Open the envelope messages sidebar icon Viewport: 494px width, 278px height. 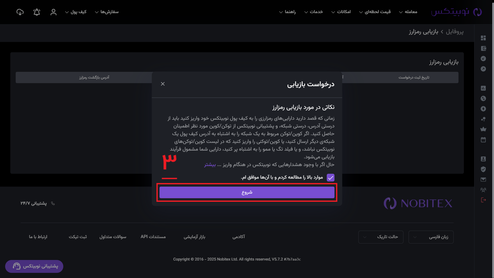tap(483, 179)
